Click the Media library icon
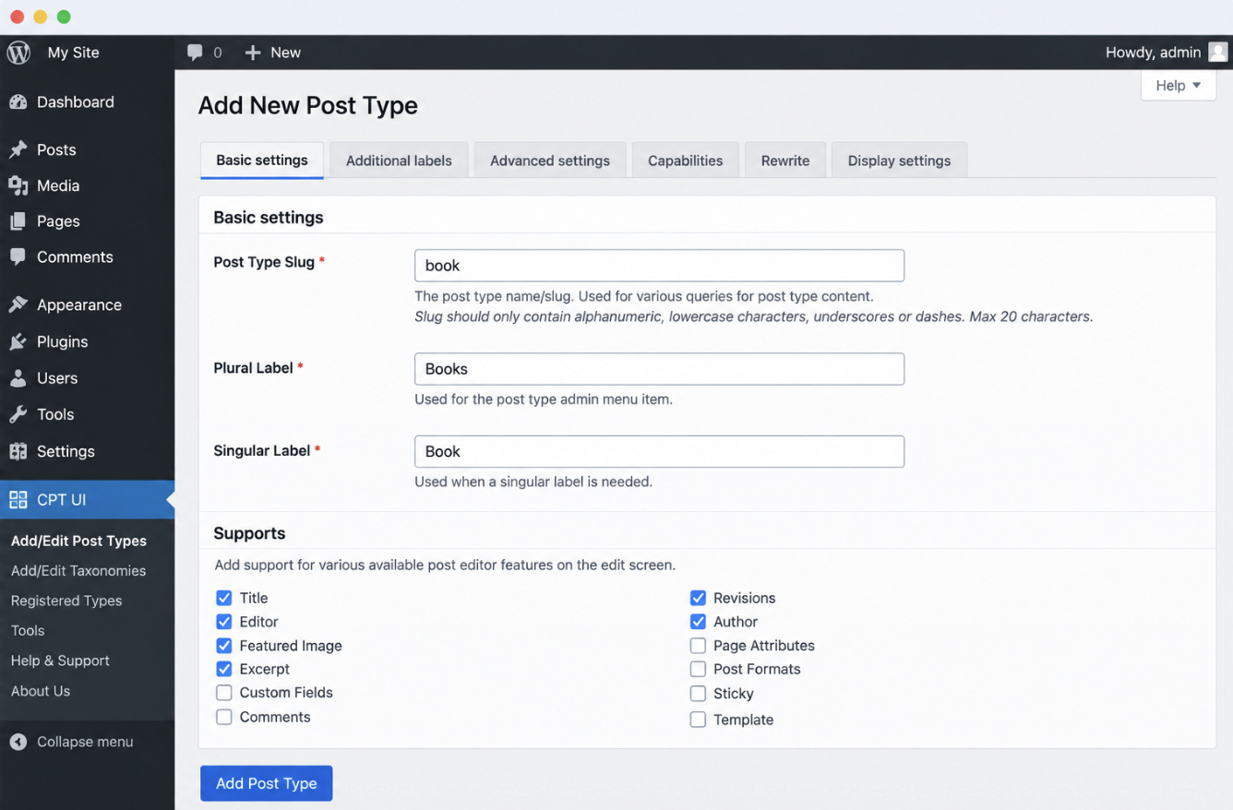Image resolution: width=1233 pixels, height=810 pixels. [x=18, y=185]
